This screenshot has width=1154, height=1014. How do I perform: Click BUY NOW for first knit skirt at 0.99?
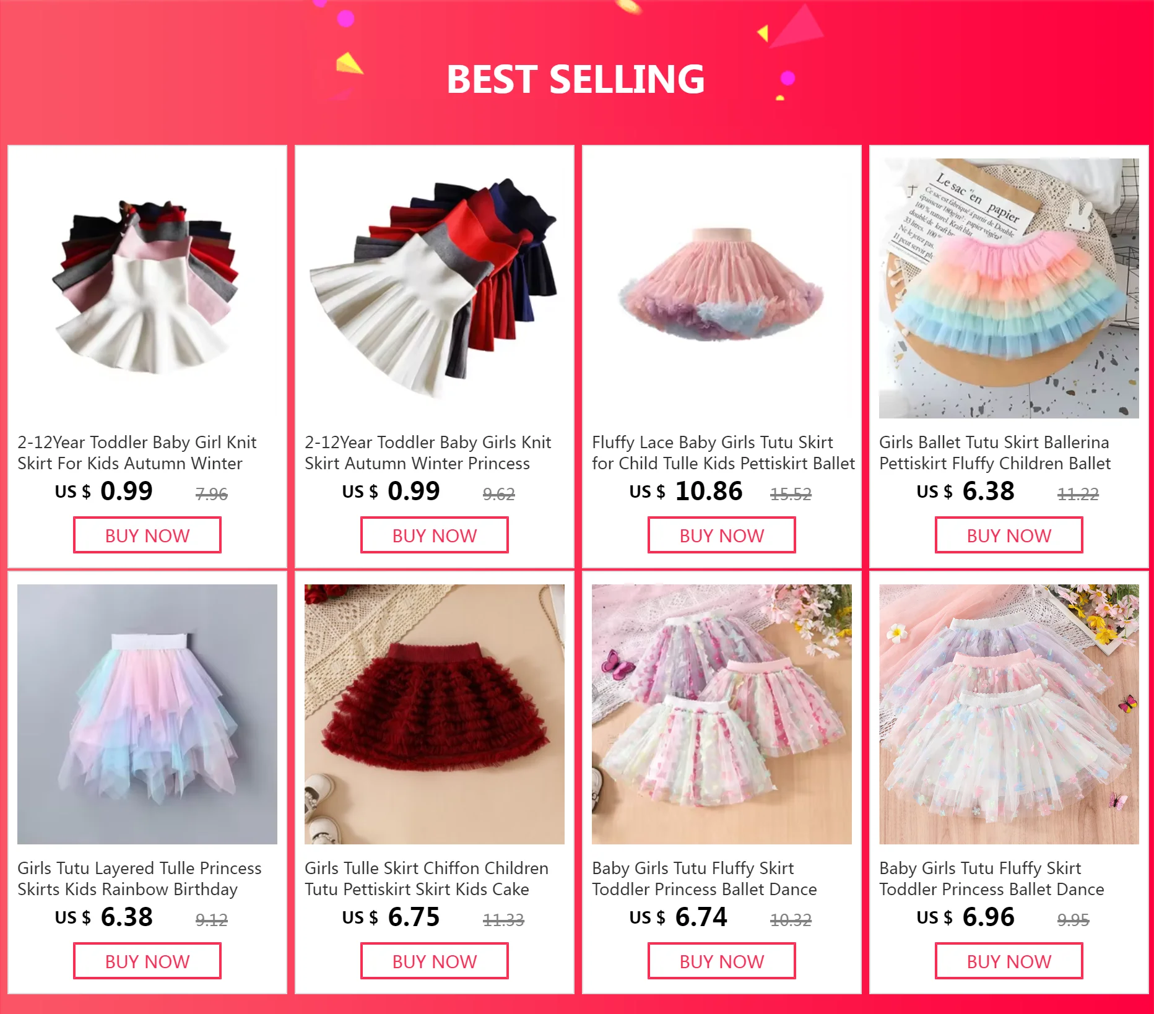[147, 535]
